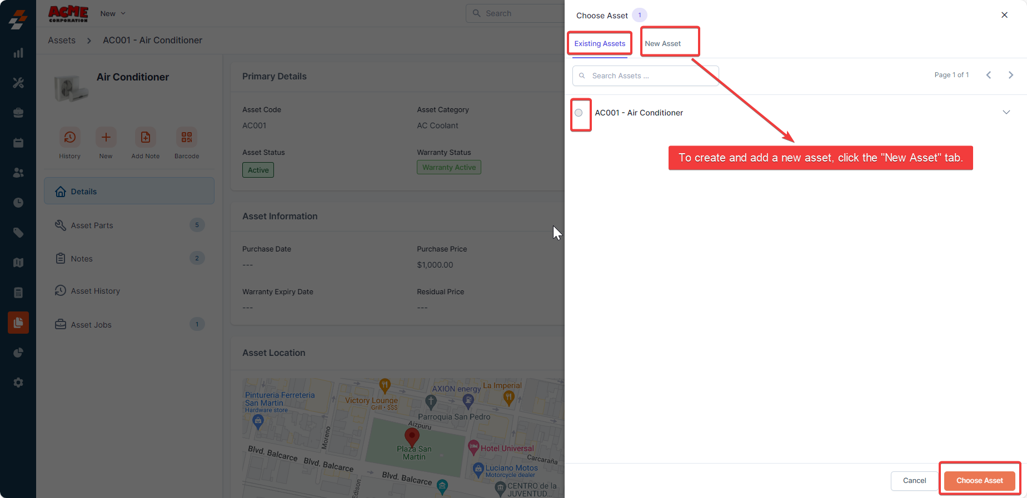The width and height of the screenshot is (1027, 498).
Task: Open the bar chart dashboard sidebar icon
Action: pos(18,53)
